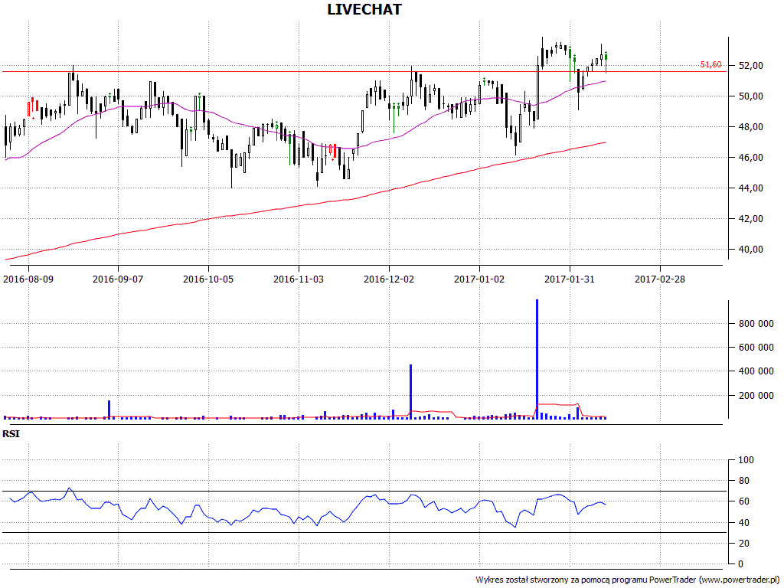Click the RSI indicator label

pos(11,434)
